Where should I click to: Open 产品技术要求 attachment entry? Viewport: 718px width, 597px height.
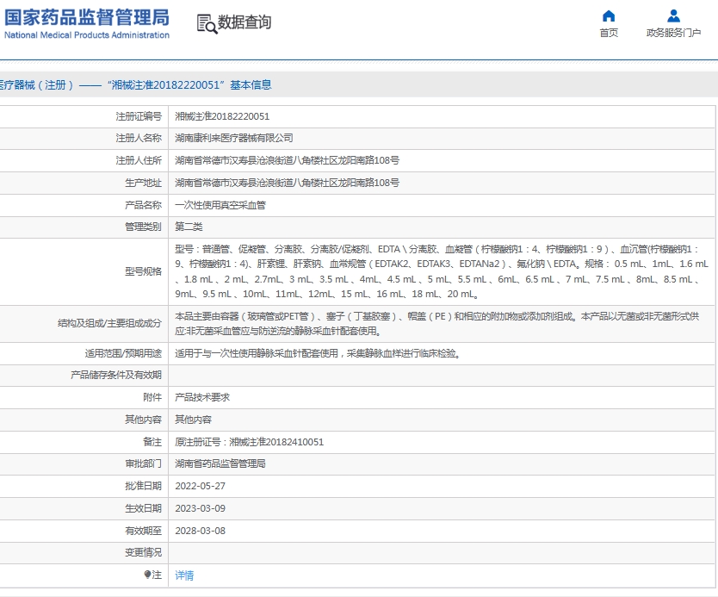pyautogui.click(x=202, y=397)
